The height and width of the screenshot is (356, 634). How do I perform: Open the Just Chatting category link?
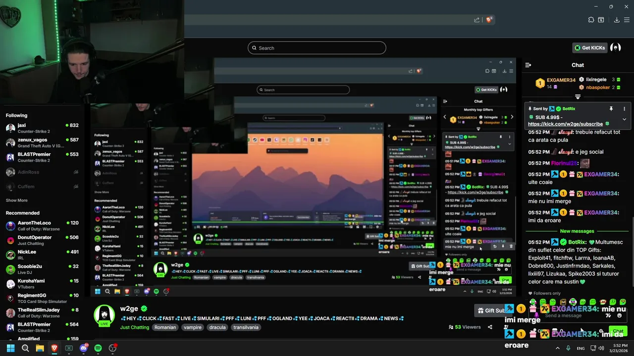point(134,327)
